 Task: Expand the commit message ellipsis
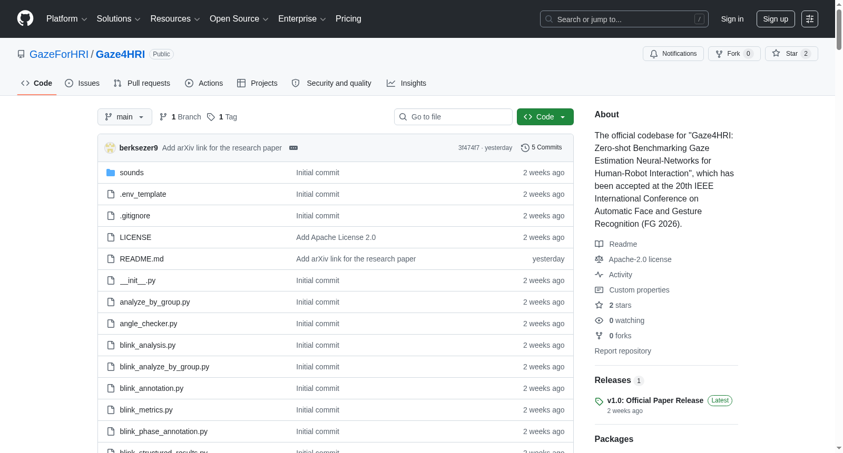coord(293,148)
